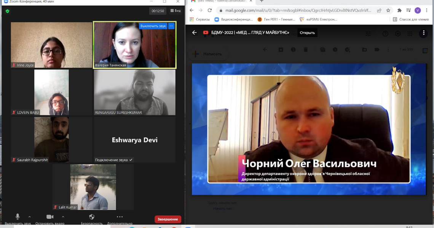This screenshot has height=228, width=434.
Task: Select LOVEIN BABU's video tile
Action: pos(51,92)
